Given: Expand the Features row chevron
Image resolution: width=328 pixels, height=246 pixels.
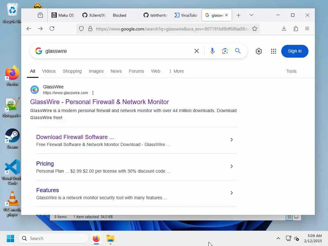Looking at the screenshot, I should 232,193.
